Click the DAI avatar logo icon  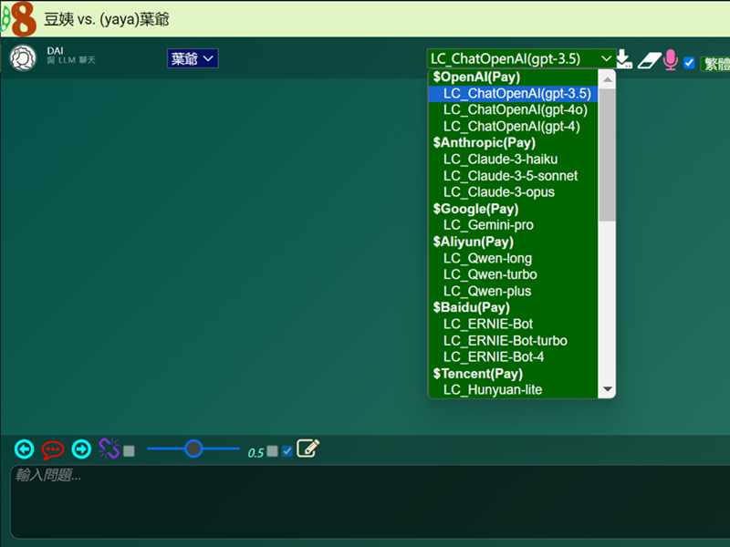pyautogui.click(x=22, y=57)
